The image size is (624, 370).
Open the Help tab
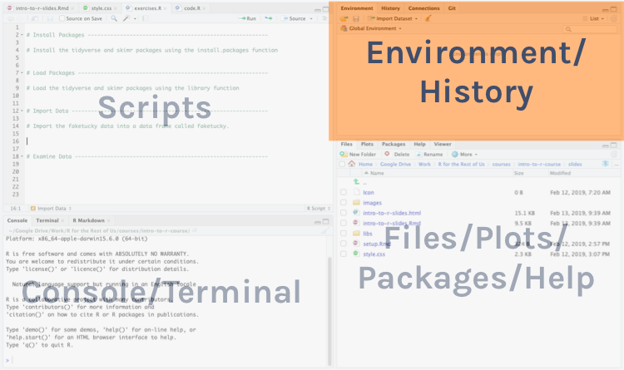[419, 145]
